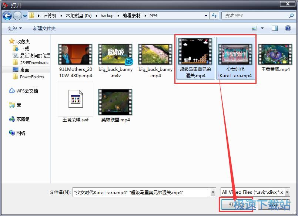The width and height of the screenshot is (298, 216).
Task: Open the file name history dropdown
Action: tap(213, 192)
